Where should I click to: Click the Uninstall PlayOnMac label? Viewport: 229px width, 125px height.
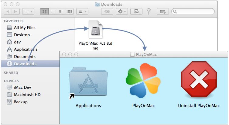click(x=199, y=106)
